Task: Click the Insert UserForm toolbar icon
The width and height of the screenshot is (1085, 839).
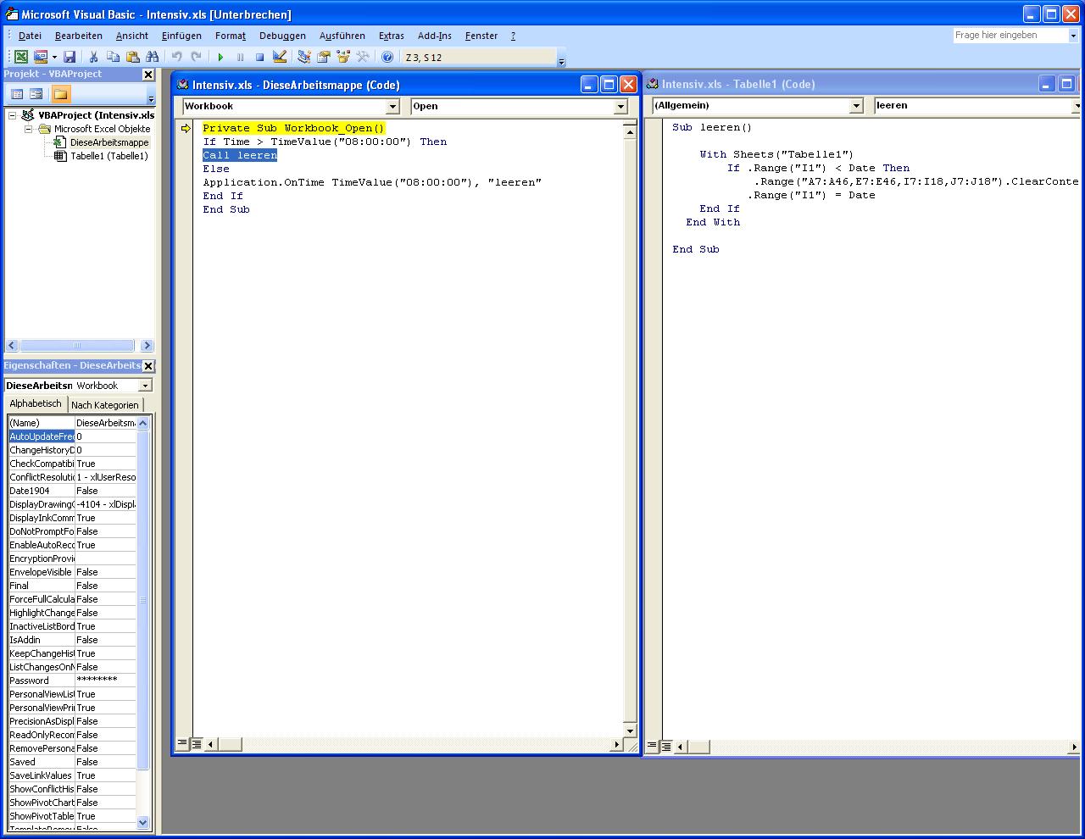Action: coord(41,57)
